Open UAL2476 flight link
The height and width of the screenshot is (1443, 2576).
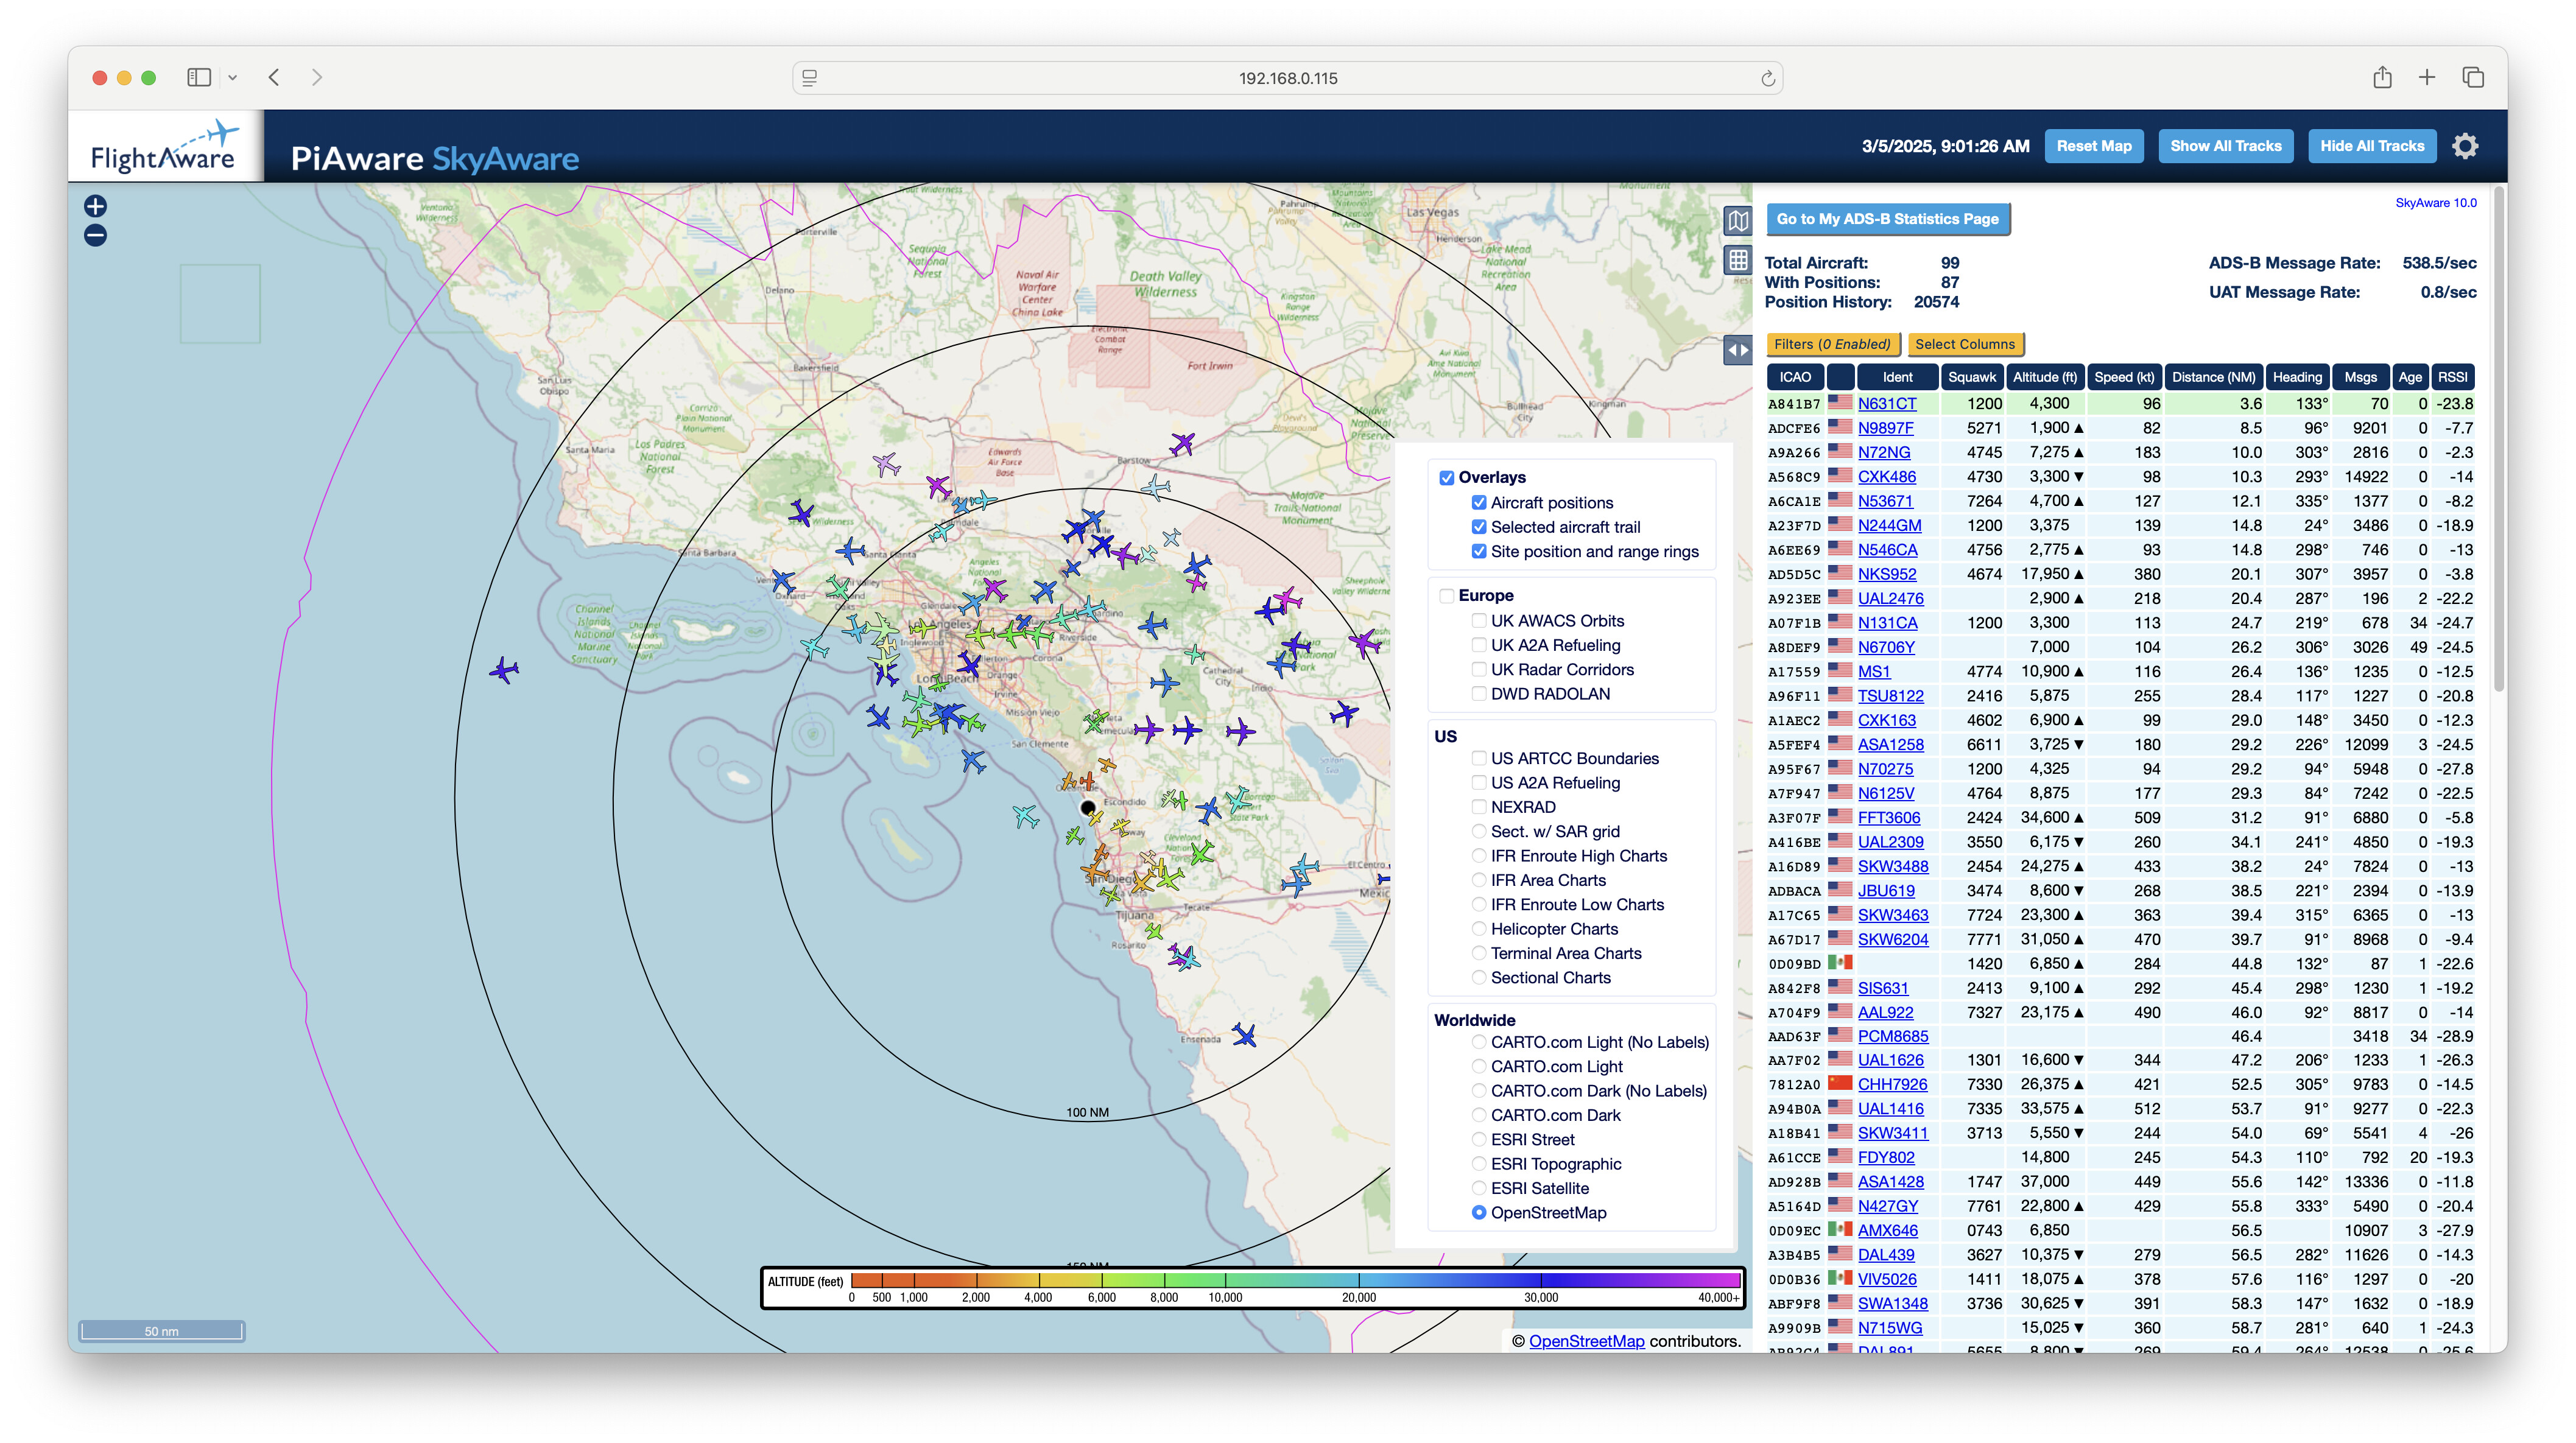click(x=1890, y=599)
